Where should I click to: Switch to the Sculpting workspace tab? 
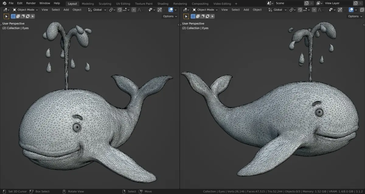[x=105, y=4]
